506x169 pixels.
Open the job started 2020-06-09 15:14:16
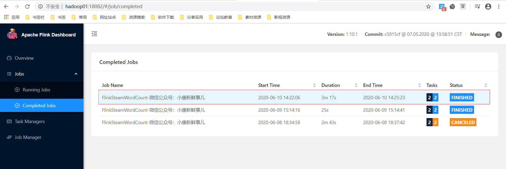coord(294,110)
